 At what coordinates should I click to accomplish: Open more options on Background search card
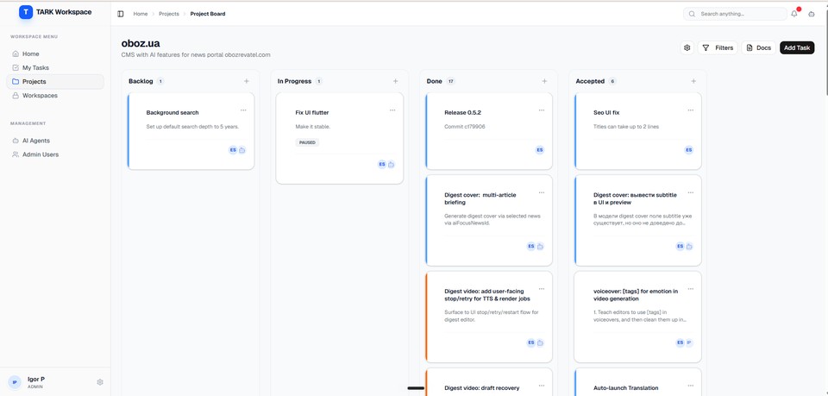coord(243,110)
